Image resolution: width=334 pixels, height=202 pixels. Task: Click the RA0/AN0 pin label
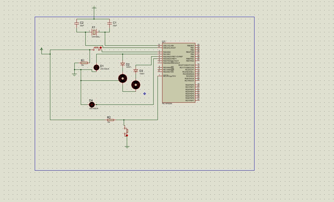pyautogui.click(x=167, y=52)
